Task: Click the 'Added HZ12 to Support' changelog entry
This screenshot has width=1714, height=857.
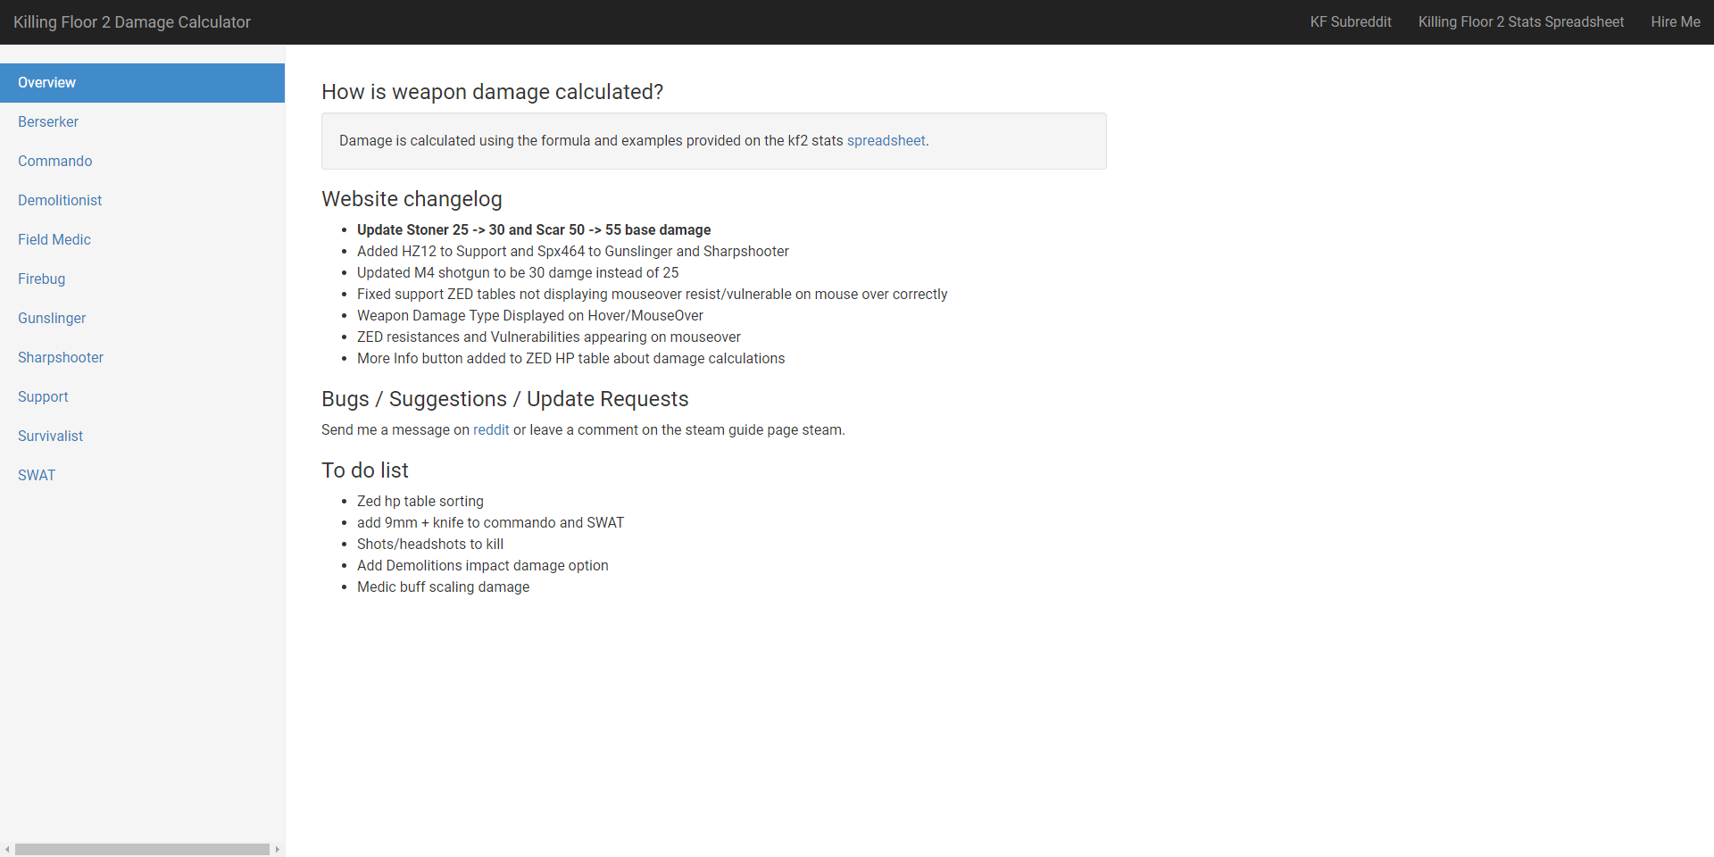Action: pos(573,252)
